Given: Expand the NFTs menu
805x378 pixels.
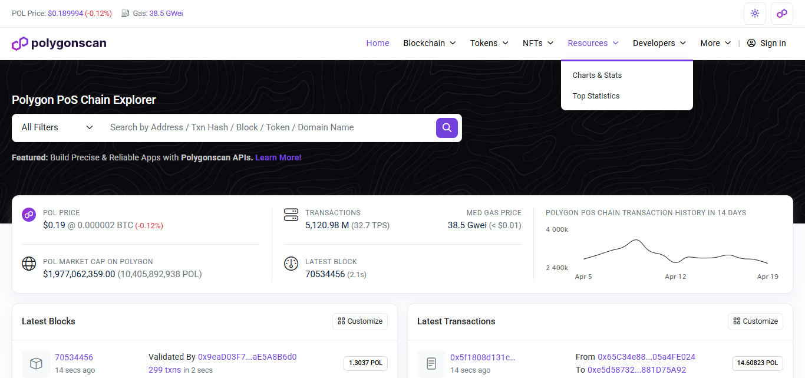Looking at the screenshot, I should pyautogui.click(x=538, y=43).
